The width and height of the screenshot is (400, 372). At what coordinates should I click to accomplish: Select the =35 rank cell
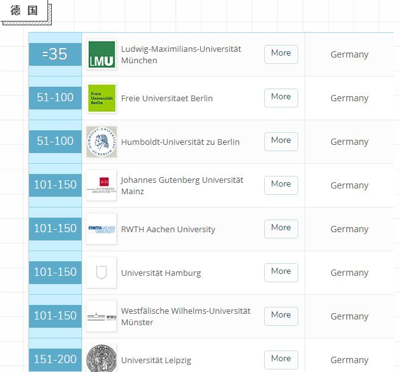tap(55, 54)
